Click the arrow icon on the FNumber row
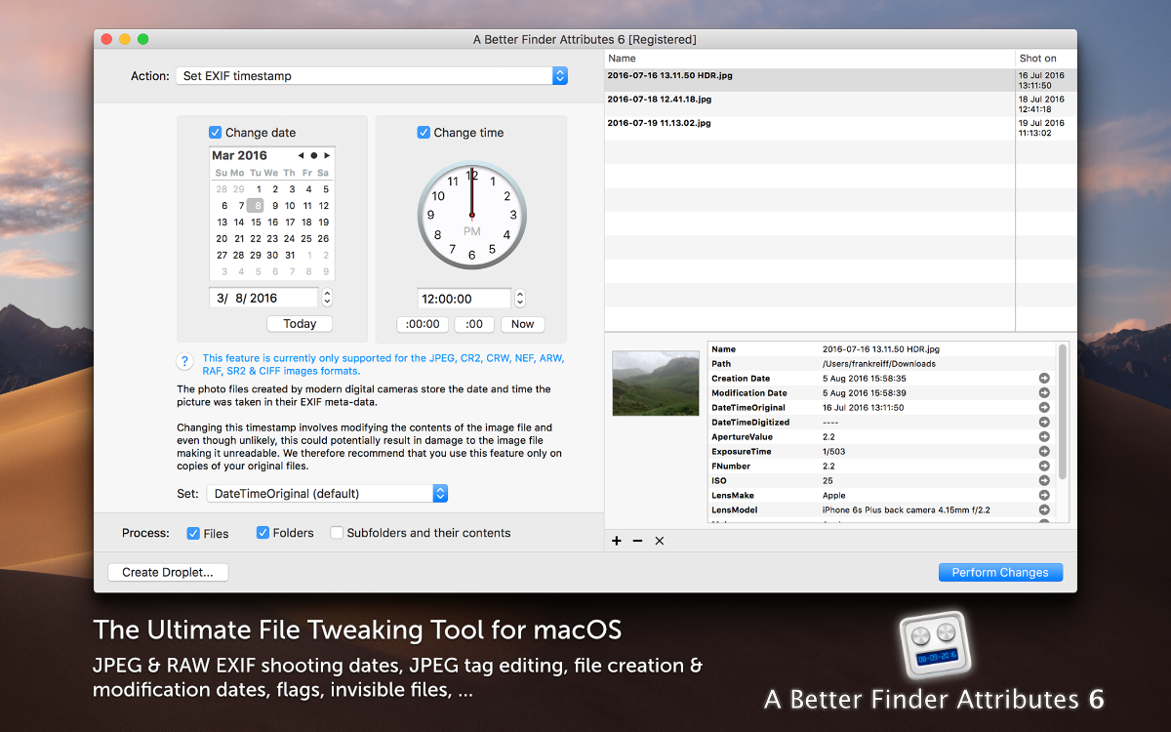Image resolution: width=1171 pixels, height=732 pixels. coord(1044,466)
